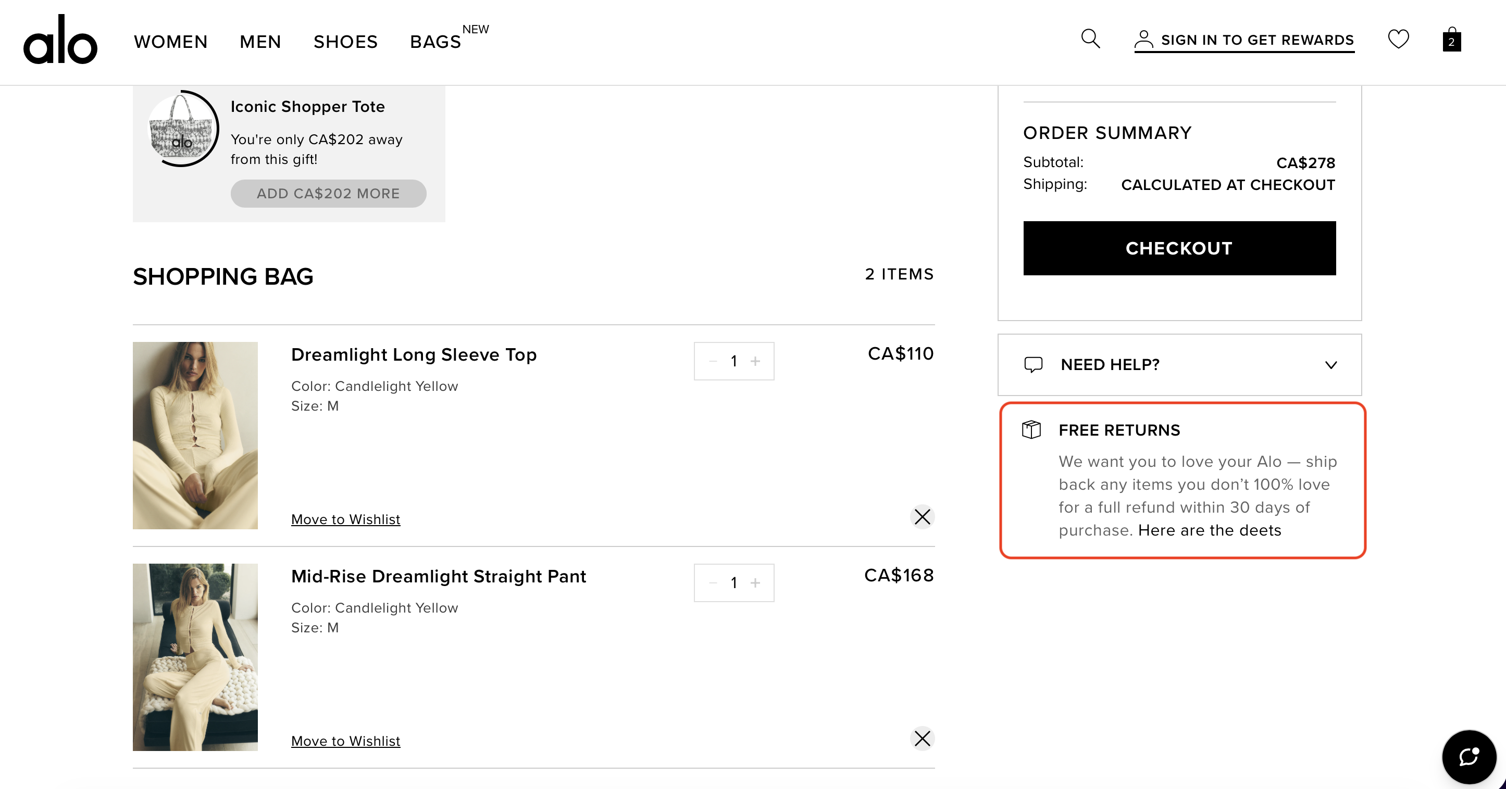Remove Mid-Rise Dreamlight Straight Pant item
The image size is (1506, 789).
922,739
